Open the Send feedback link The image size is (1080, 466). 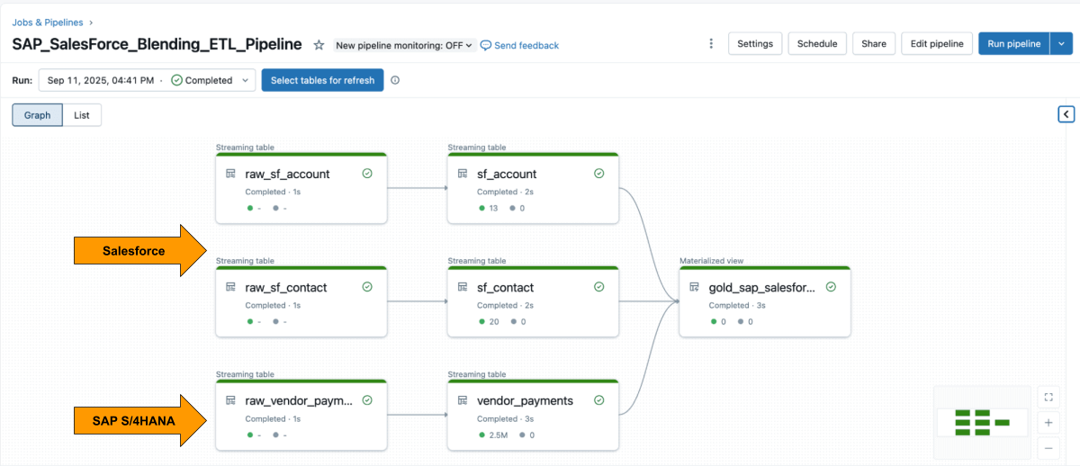[519, 45]
